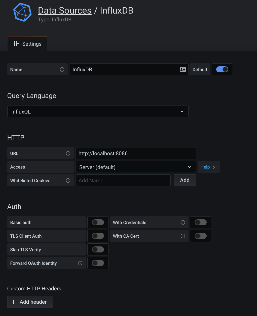
Task: Disable the Default data source toggle
Action: coord(222,69)
